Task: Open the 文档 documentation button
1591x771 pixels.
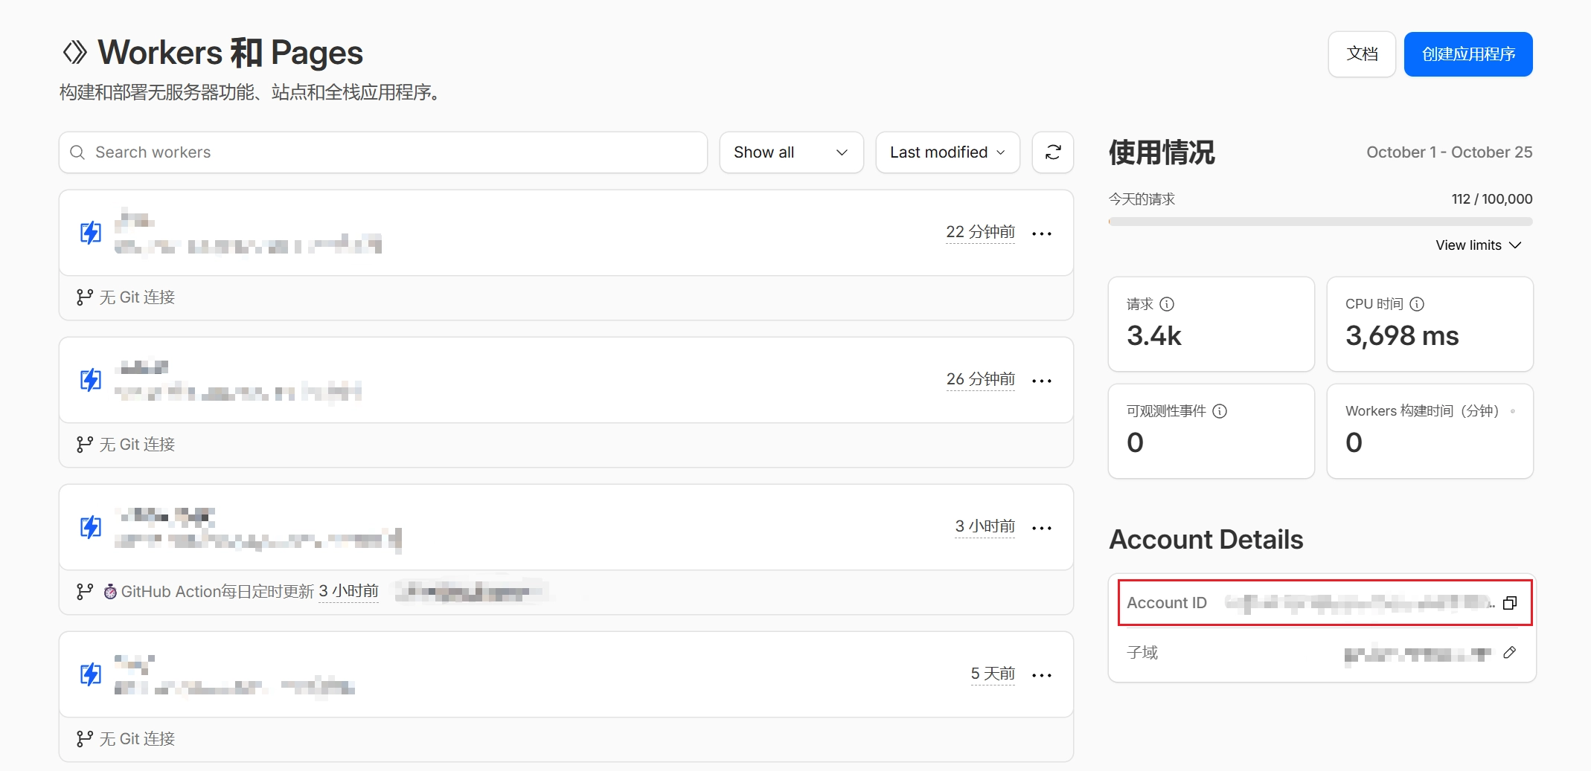Action: coord(1361,54)
